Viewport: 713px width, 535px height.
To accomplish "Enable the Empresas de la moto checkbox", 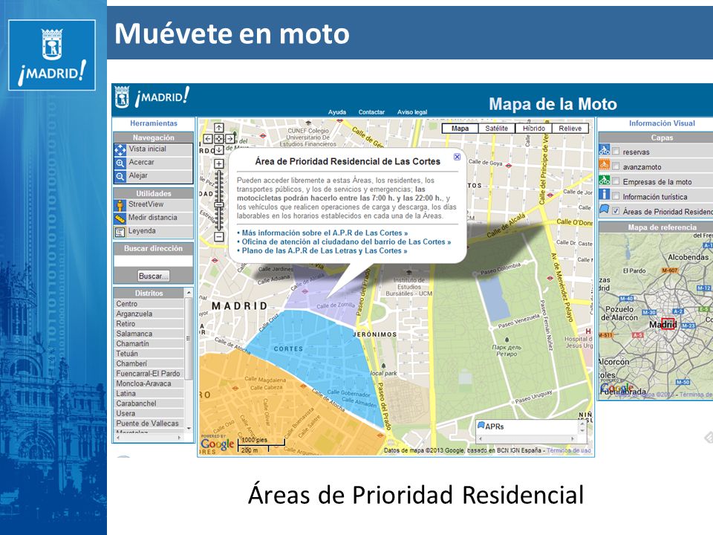I will [616, 181].
